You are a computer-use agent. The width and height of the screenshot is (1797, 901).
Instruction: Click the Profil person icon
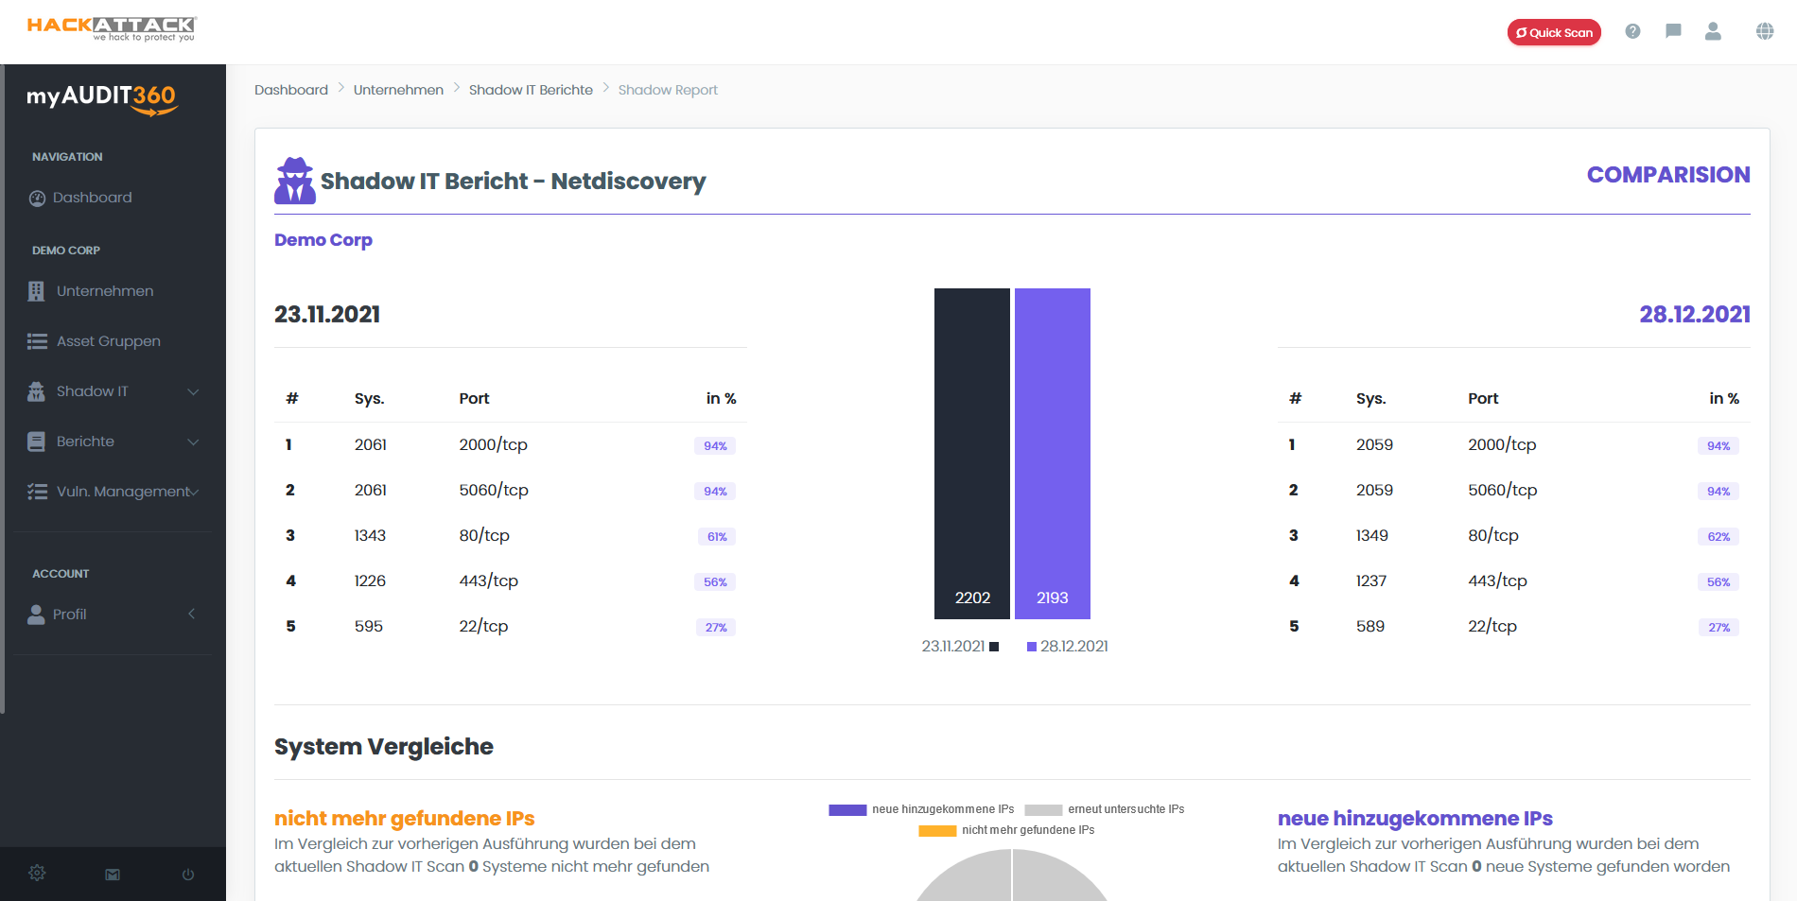tap(36, 615)
